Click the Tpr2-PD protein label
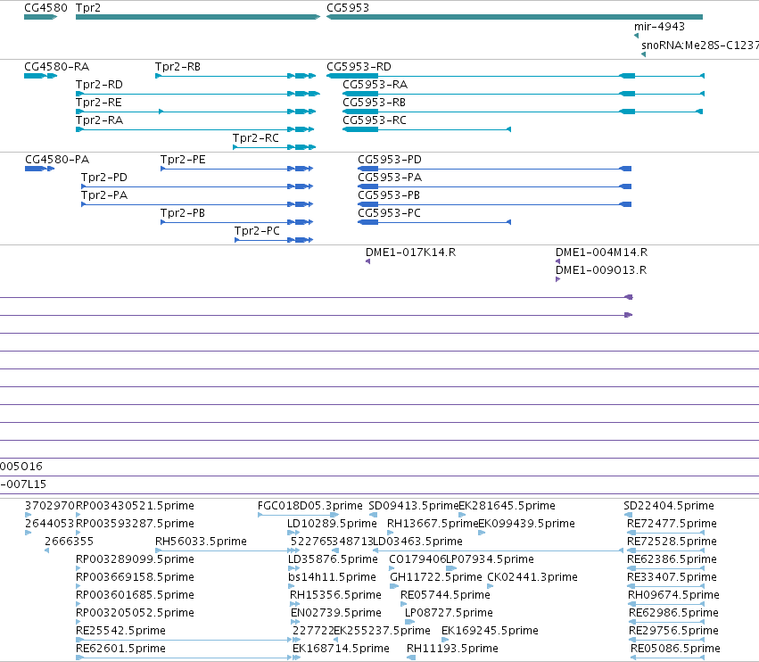 point(104,178)
